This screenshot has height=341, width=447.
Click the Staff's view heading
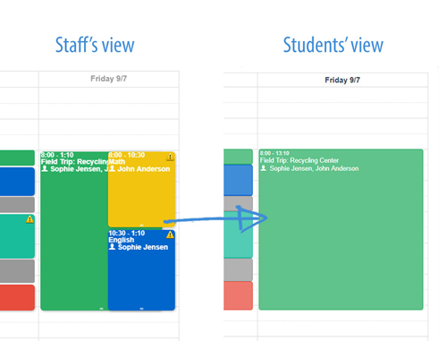click(x=95, y=45)
